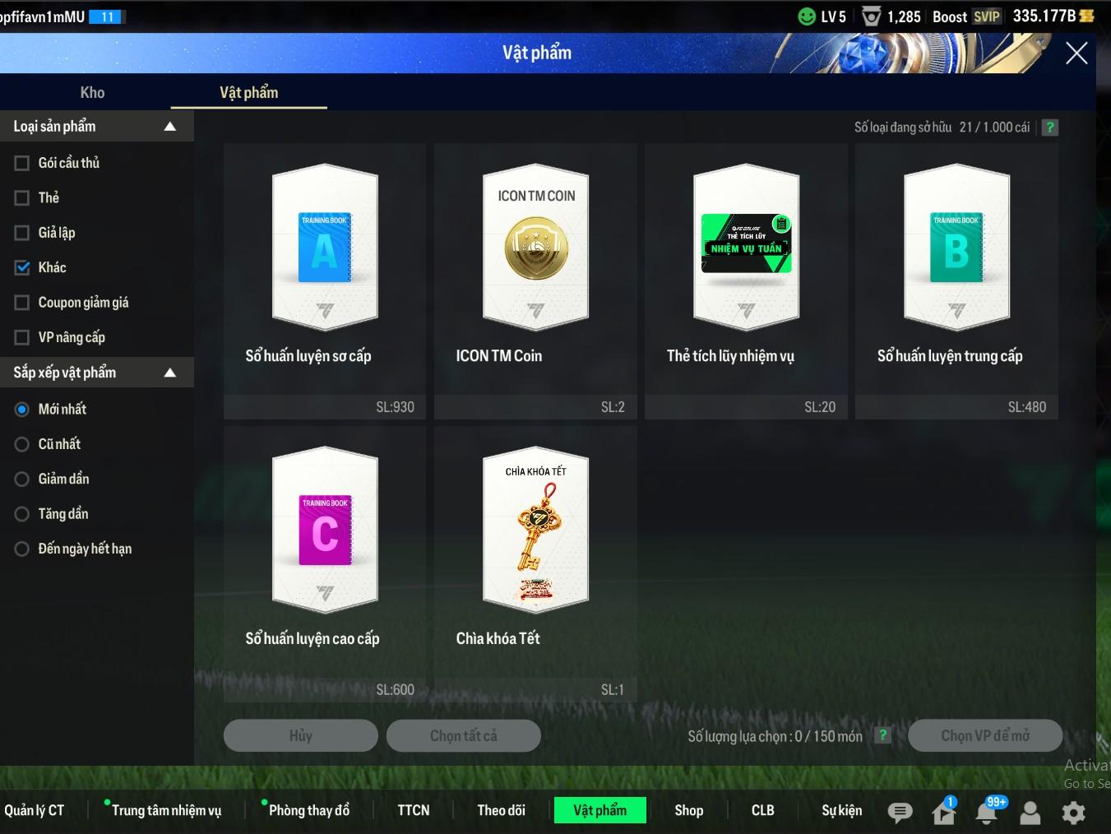1111x834 pixels.
Task: Tick the Coupon giảm giá checkbox
Action: click(x=22, y=303)
